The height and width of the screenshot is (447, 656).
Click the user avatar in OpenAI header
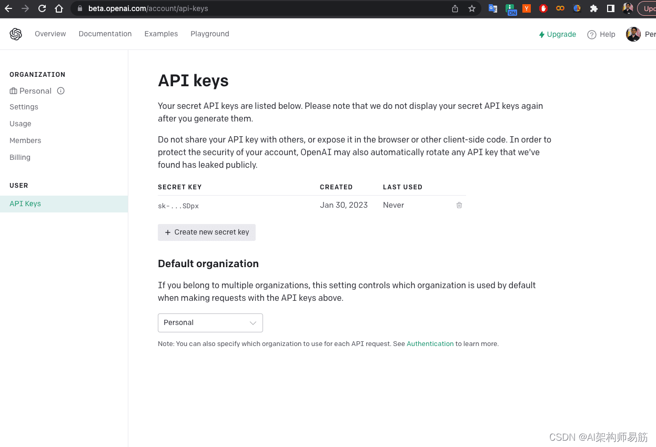coord(633,34)
